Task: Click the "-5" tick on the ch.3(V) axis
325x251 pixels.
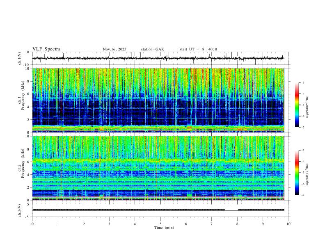Action: 28,217
